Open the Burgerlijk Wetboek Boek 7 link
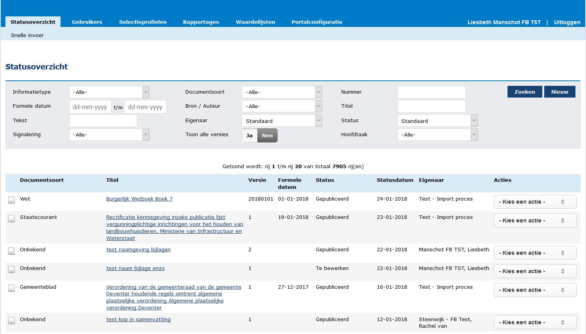Viewport: 586px width, 334px height. point(139,199)
